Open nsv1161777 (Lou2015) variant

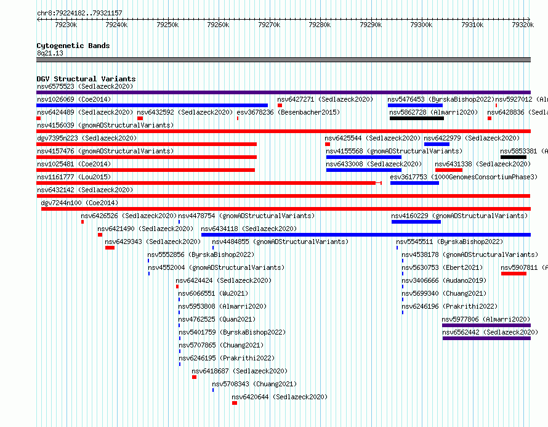tap(74, 177)
